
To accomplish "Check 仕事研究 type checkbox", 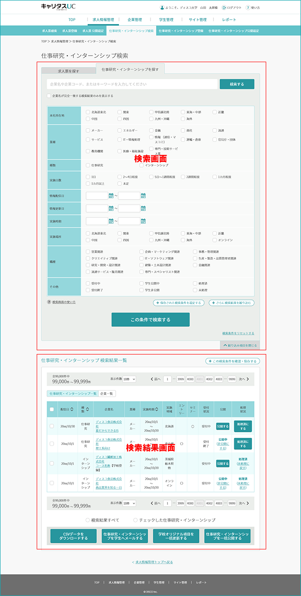I will [x=88, y=165].
